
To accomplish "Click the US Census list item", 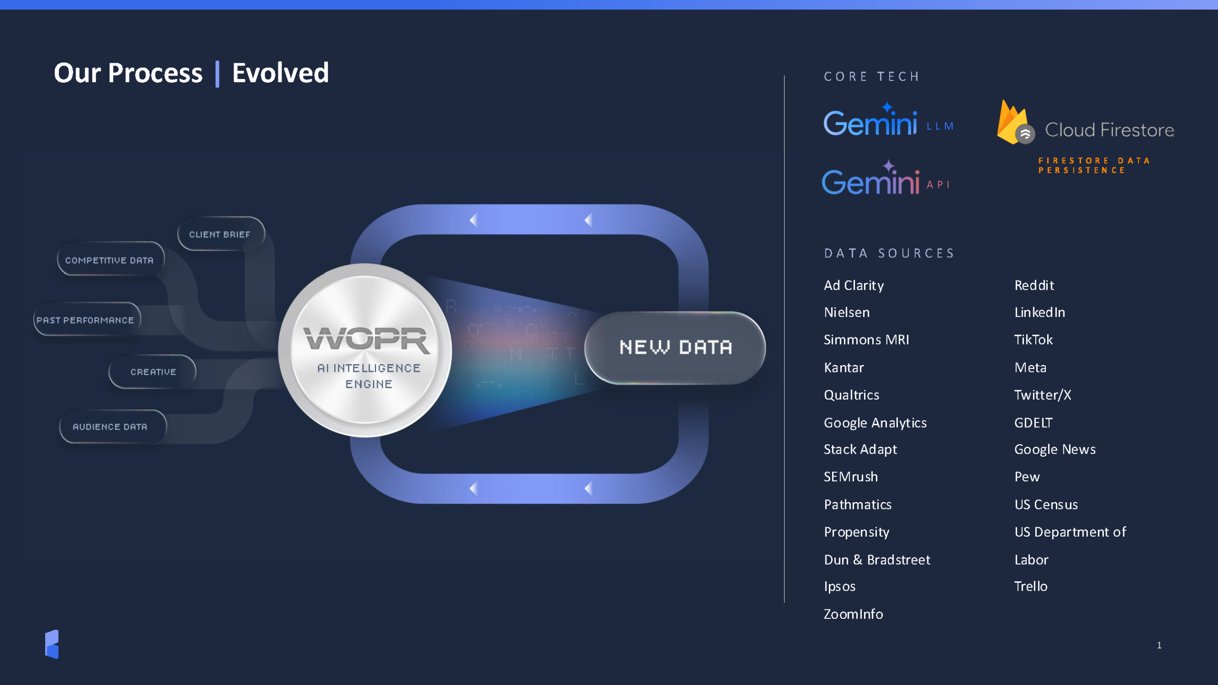I will tap(1046, 504).
